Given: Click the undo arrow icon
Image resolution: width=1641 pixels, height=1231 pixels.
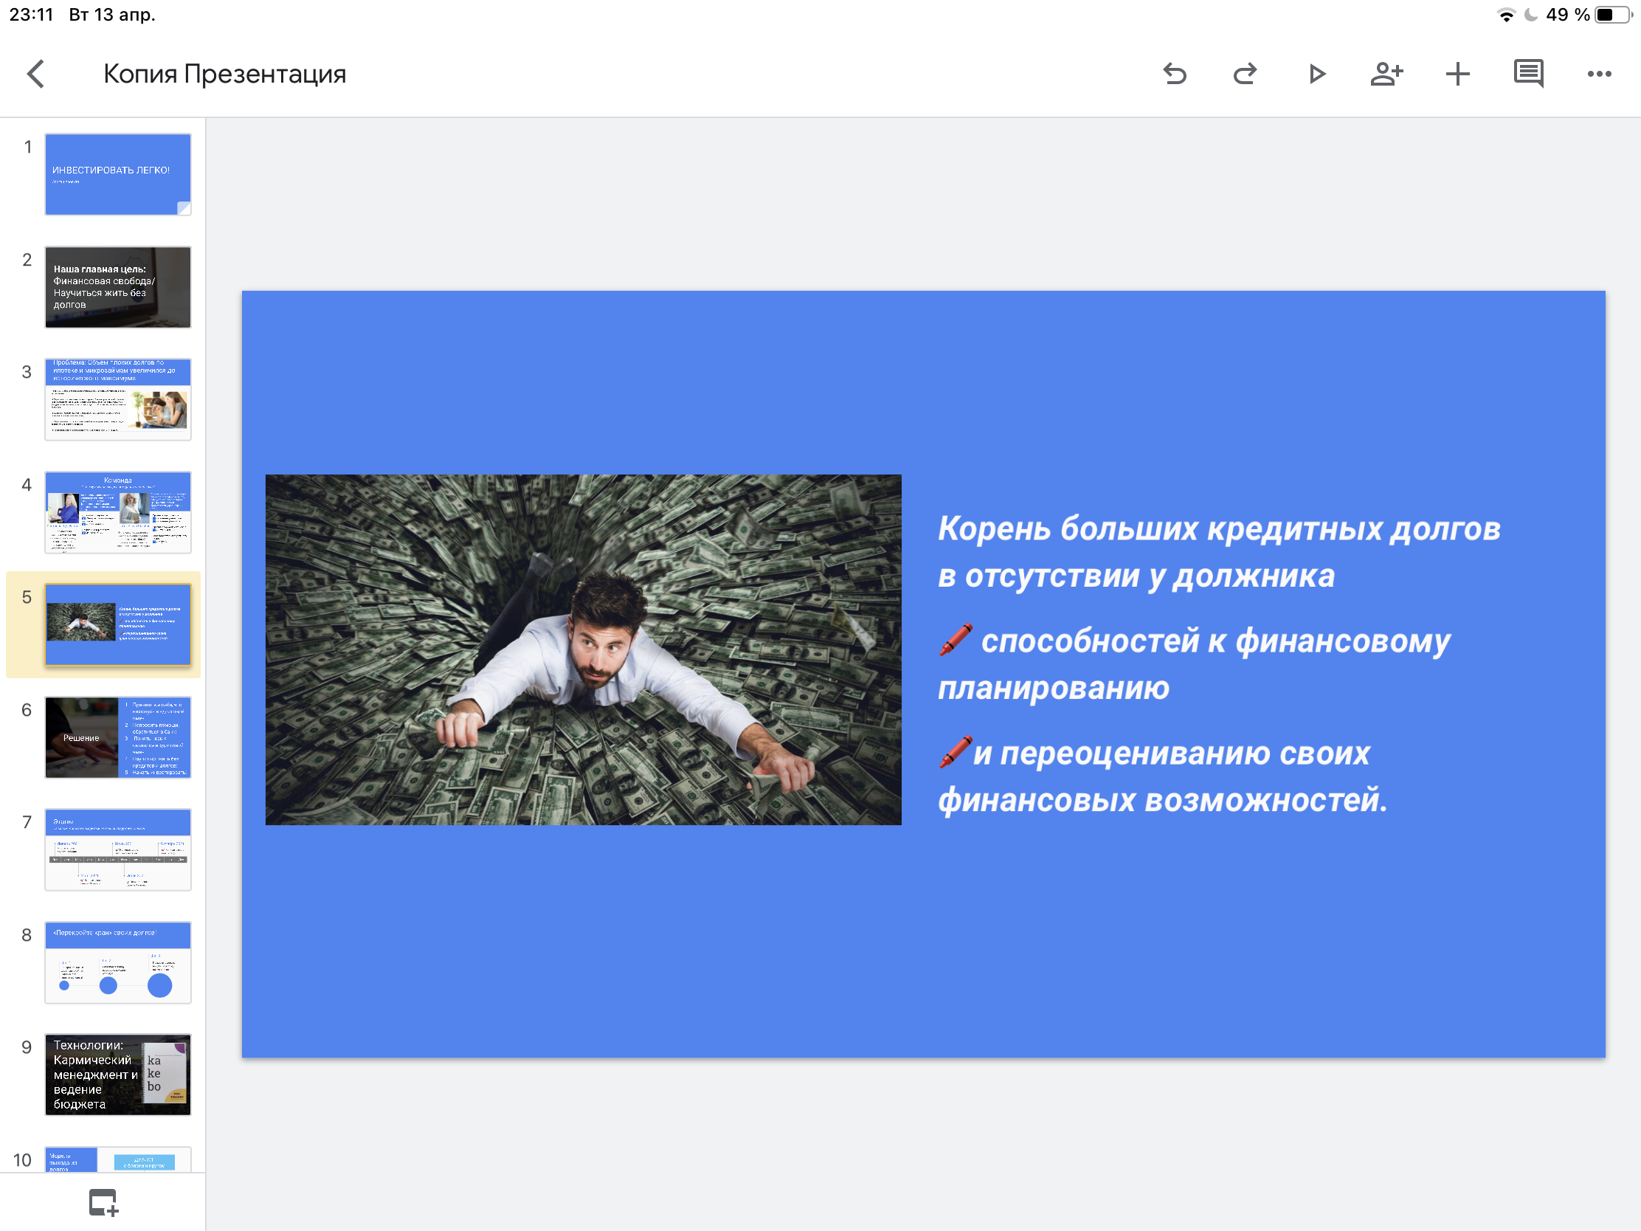Looking at the screenshot, I should tap(1175, 74).
